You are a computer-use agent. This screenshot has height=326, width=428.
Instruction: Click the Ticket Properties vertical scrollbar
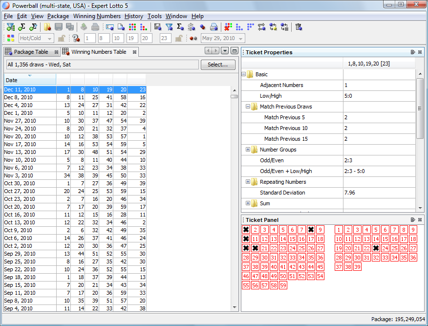tap(420, 109)
